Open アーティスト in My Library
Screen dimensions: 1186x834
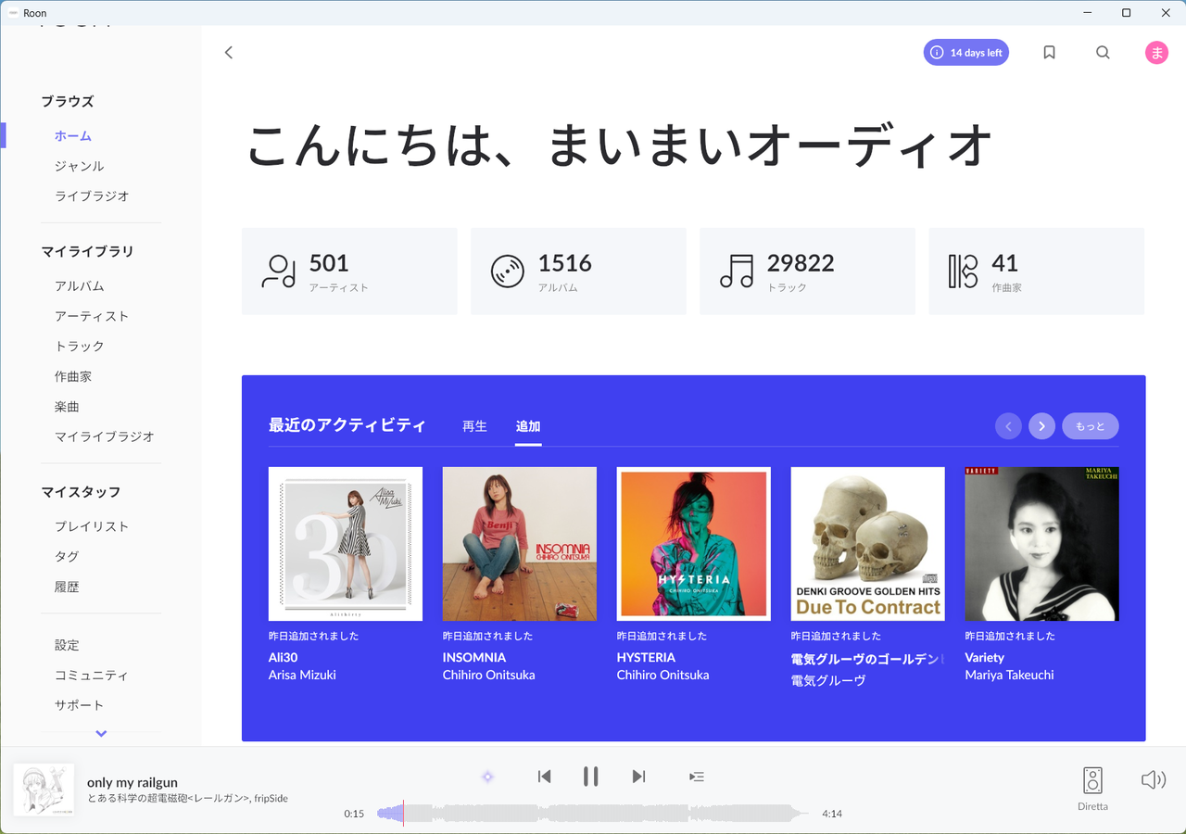tap(92, 316)
